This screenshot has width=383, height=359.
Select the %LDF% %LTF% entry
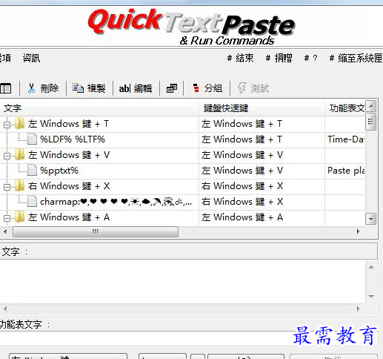73,139
